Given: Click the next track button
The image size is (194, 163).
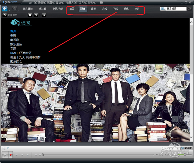Looking at the screenshot, I should click(x=28, y=155).
